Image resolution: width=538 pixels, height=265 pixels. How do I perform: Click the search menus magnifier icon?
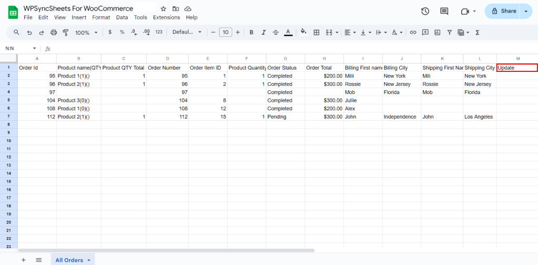(16, 32)
